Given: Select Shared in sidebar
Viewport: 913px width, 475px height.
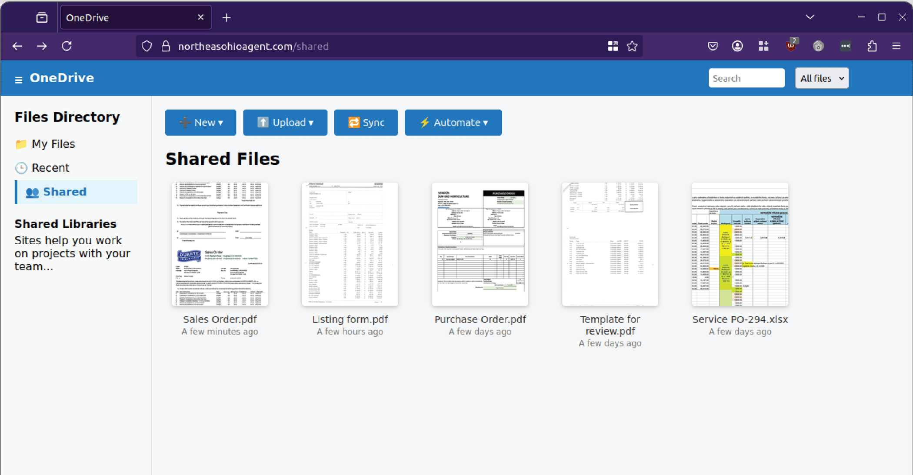Looking at the screenshot, I should (77, 192).
